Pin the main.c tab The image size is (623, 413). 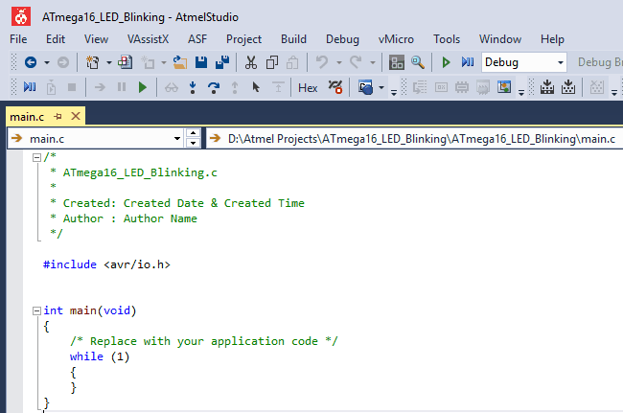[58, 116]
